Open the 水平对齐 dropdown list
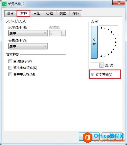 click(x=28, y=33)
